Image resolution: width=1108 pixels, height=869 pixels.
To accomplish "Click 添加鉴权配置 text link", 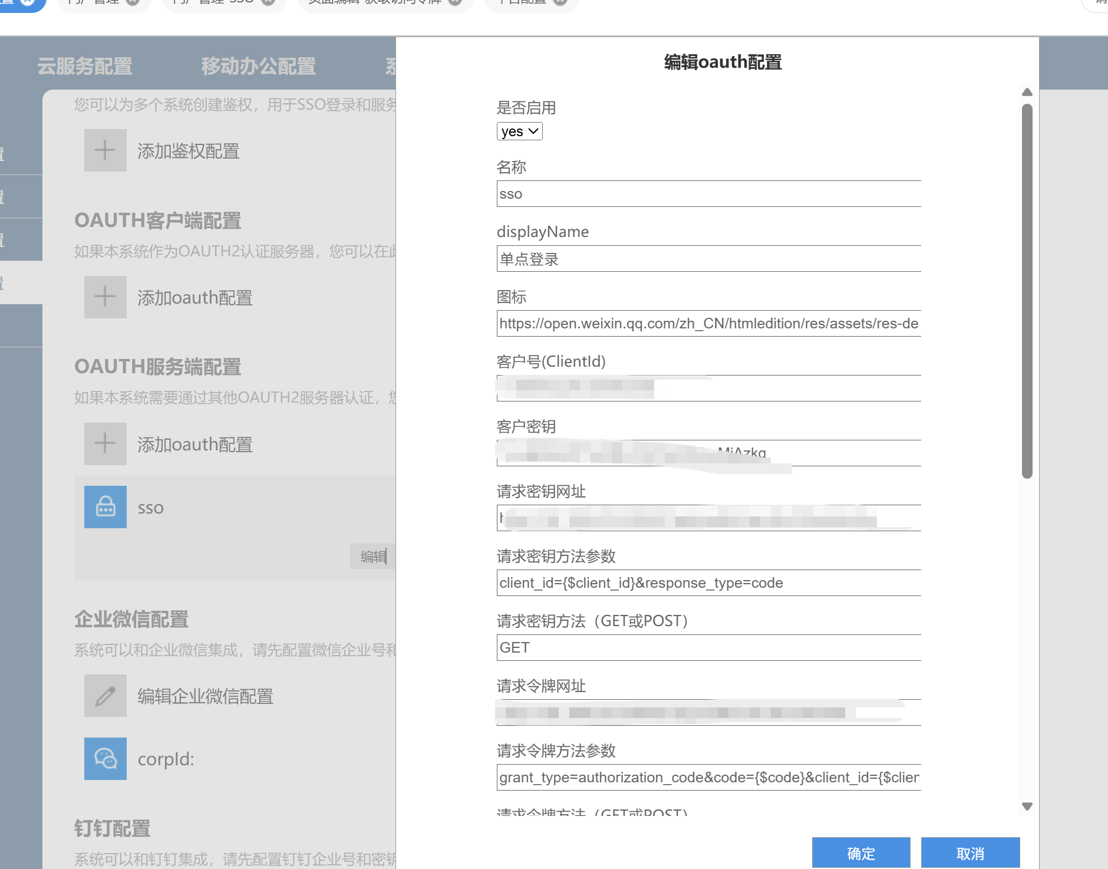I will [189, 152].
